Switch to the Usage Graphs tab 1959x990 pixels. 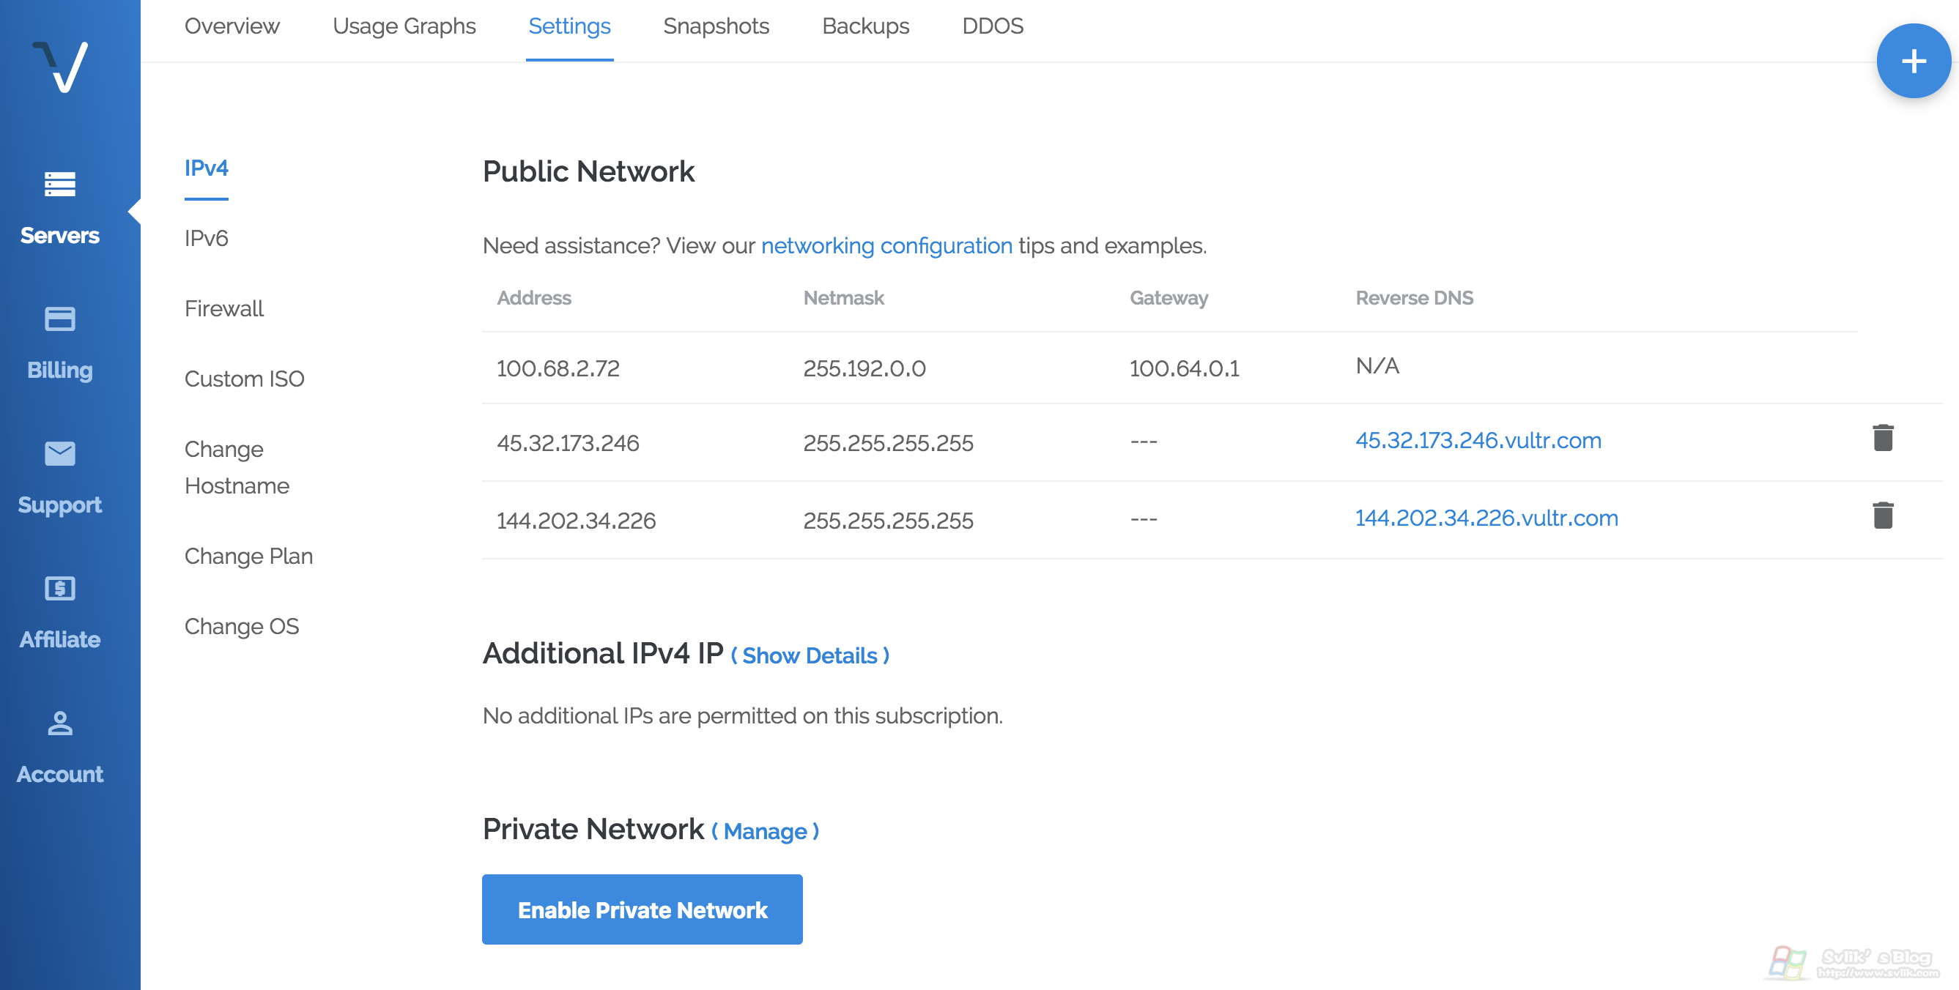[x=404, y=26]
